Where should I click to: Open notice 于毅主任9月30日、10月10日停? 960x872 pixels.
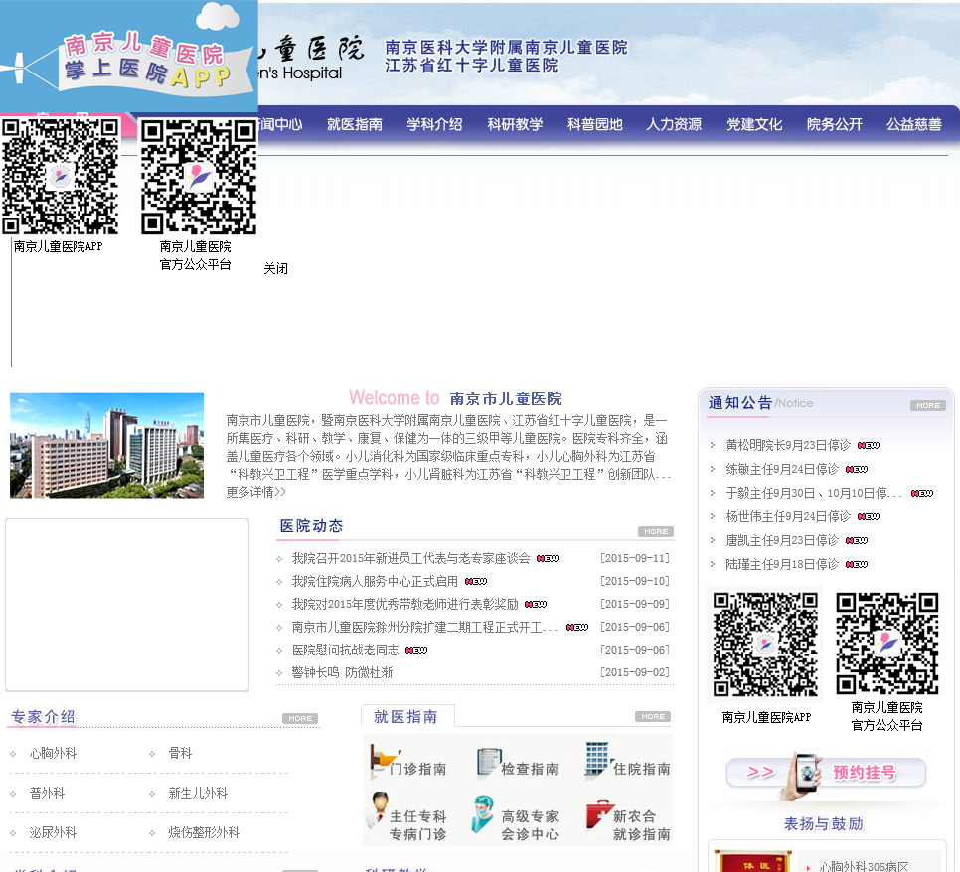click(814, 494)
